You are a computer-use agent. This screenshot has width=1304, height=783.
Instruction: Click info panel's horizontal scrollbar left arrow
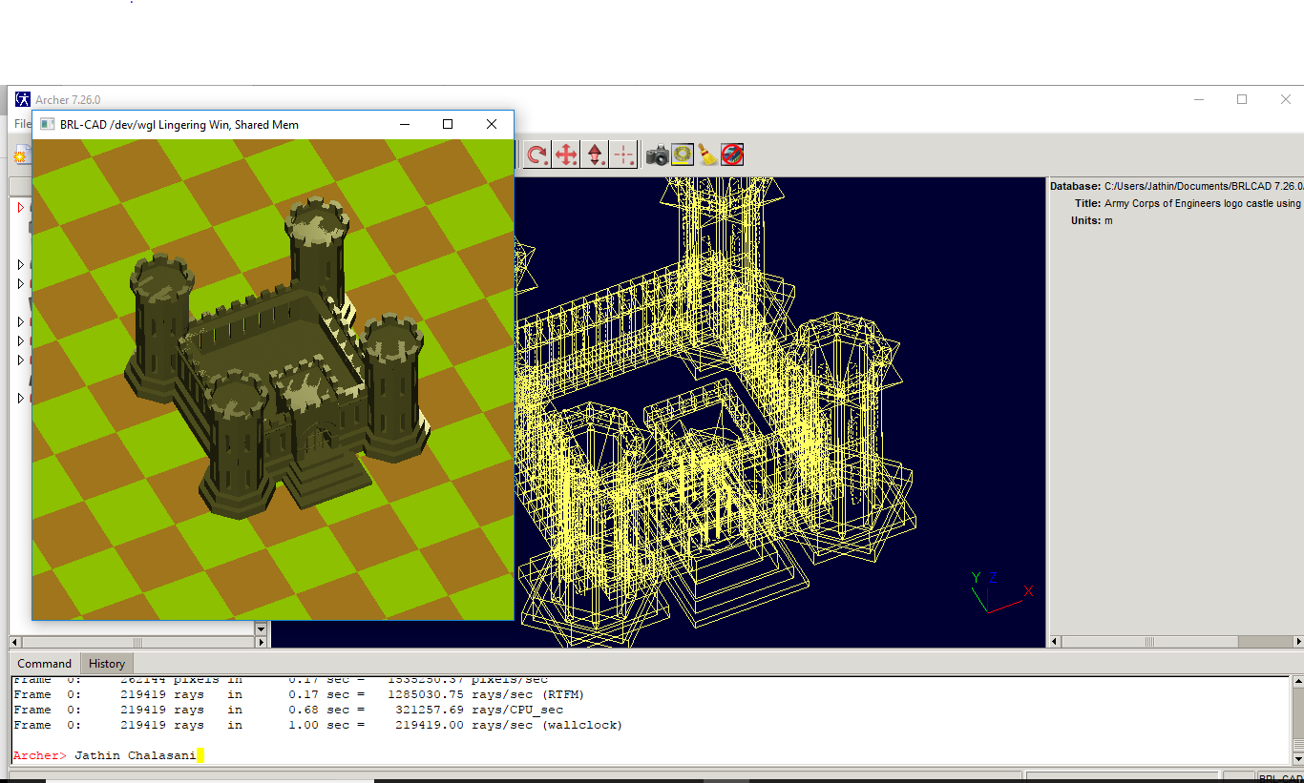click(x=1055, y=642)
